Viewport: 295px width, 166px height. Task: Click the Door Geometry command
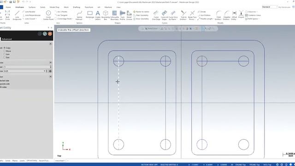(141, 19)
